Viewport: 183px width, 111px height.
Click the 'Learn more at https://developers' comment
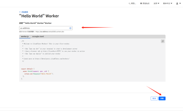(x=46, y=59)
